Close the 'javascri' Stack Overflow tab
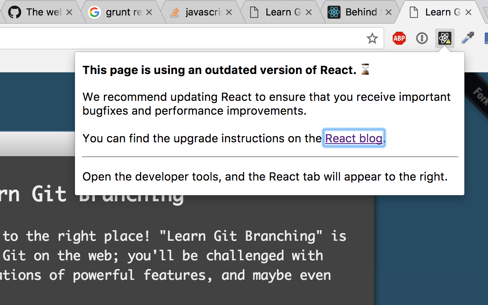The width and height of the screenshot is (488, 305). point(229,12)
